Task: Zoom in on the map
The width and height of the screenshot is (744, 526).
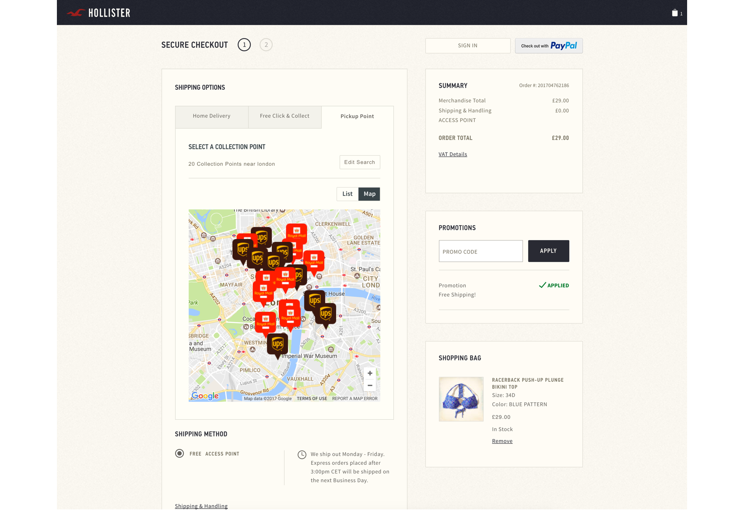Action: (x=370, y=373)
